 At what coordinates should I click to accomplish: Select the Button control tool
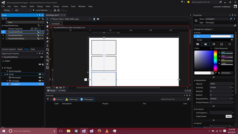pos(47,60)
